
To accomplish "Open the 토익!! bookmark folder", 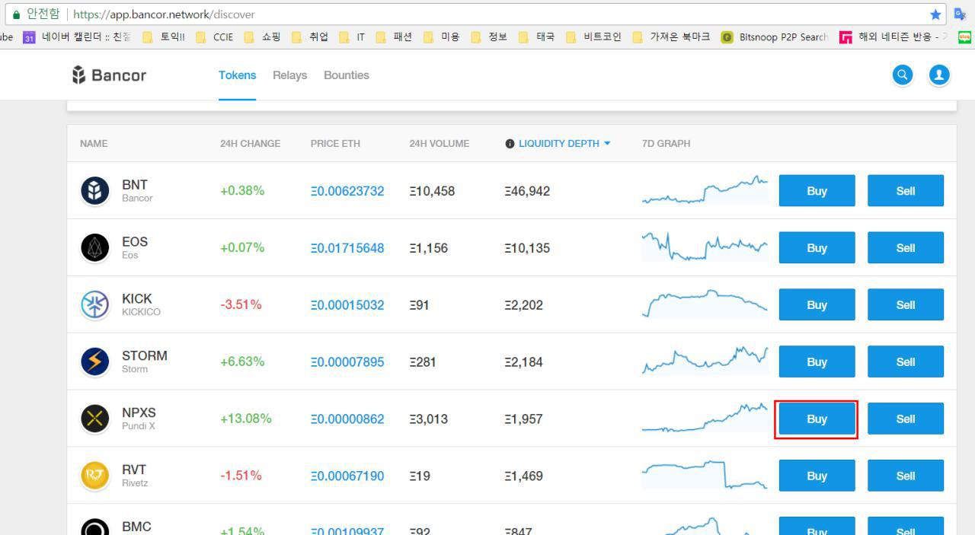I will pyautogui.click(x=163, y=37).
